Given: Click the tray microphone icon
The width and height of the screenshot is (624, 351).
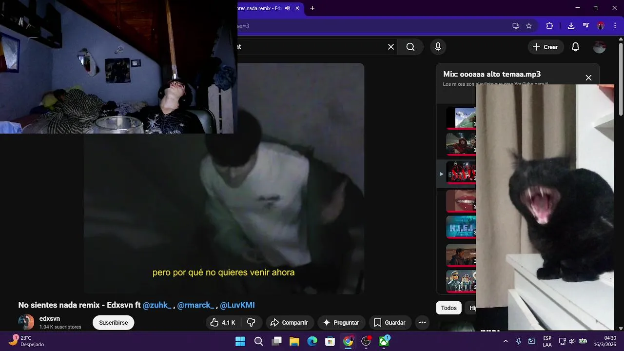Looking at the screenshot, I should point(519,341).
